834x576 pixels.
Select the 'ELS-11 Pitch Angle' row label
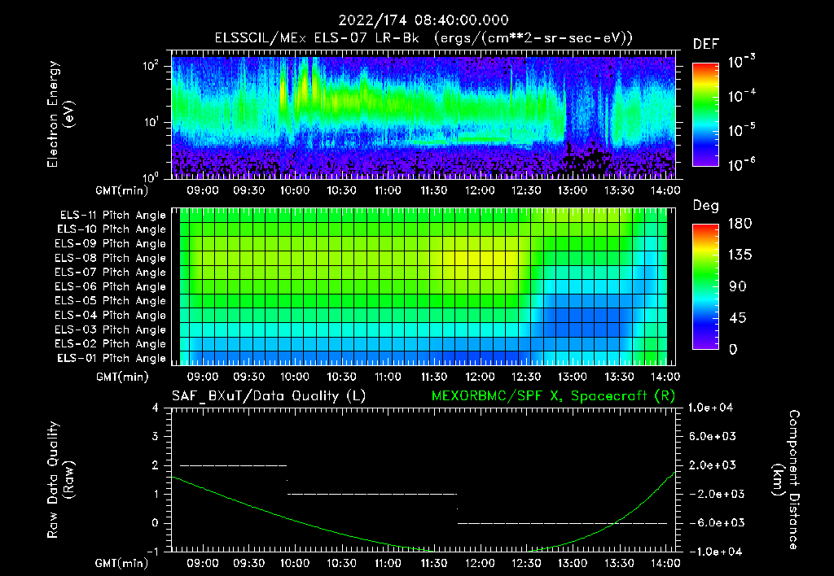[112, 216]
